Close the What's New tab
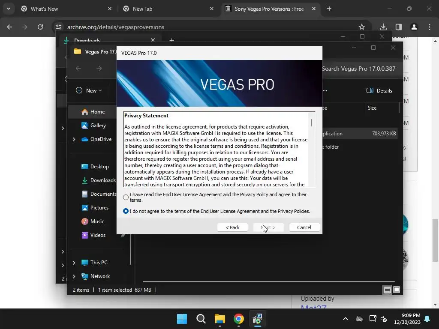 [x=110, y=9]
